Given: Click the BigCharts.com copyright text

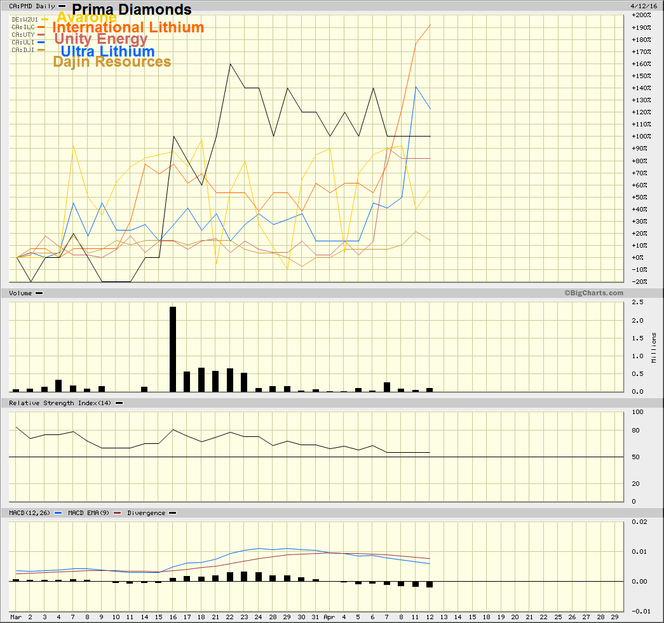Looking at the screenshot, I should tap(593, 293).
